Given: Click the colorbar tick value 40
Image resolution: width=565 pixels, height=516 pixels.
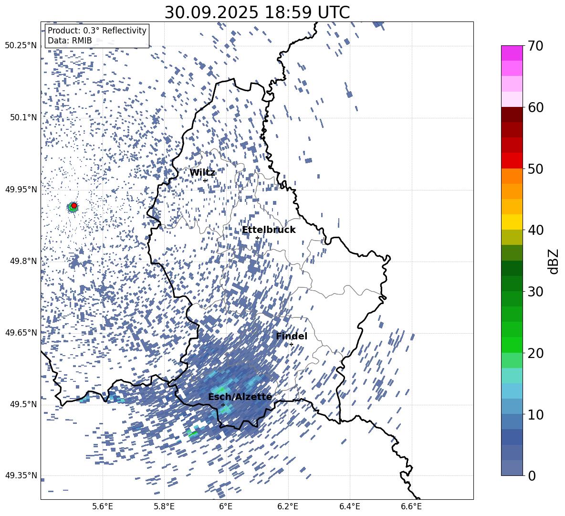Looking at the screenshot, I should (x=535, y=230).
